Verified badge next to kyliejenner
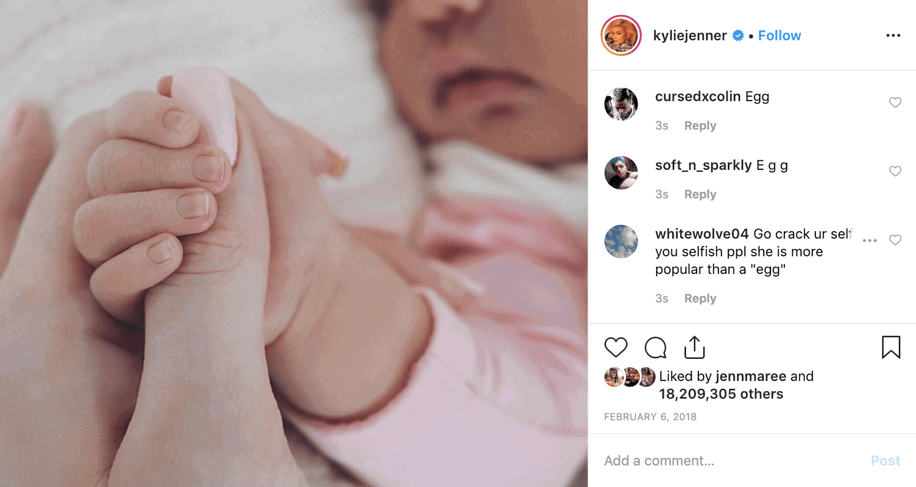This screenshot has width=916, height=487. pyautogui.click(x=738, y=35)
